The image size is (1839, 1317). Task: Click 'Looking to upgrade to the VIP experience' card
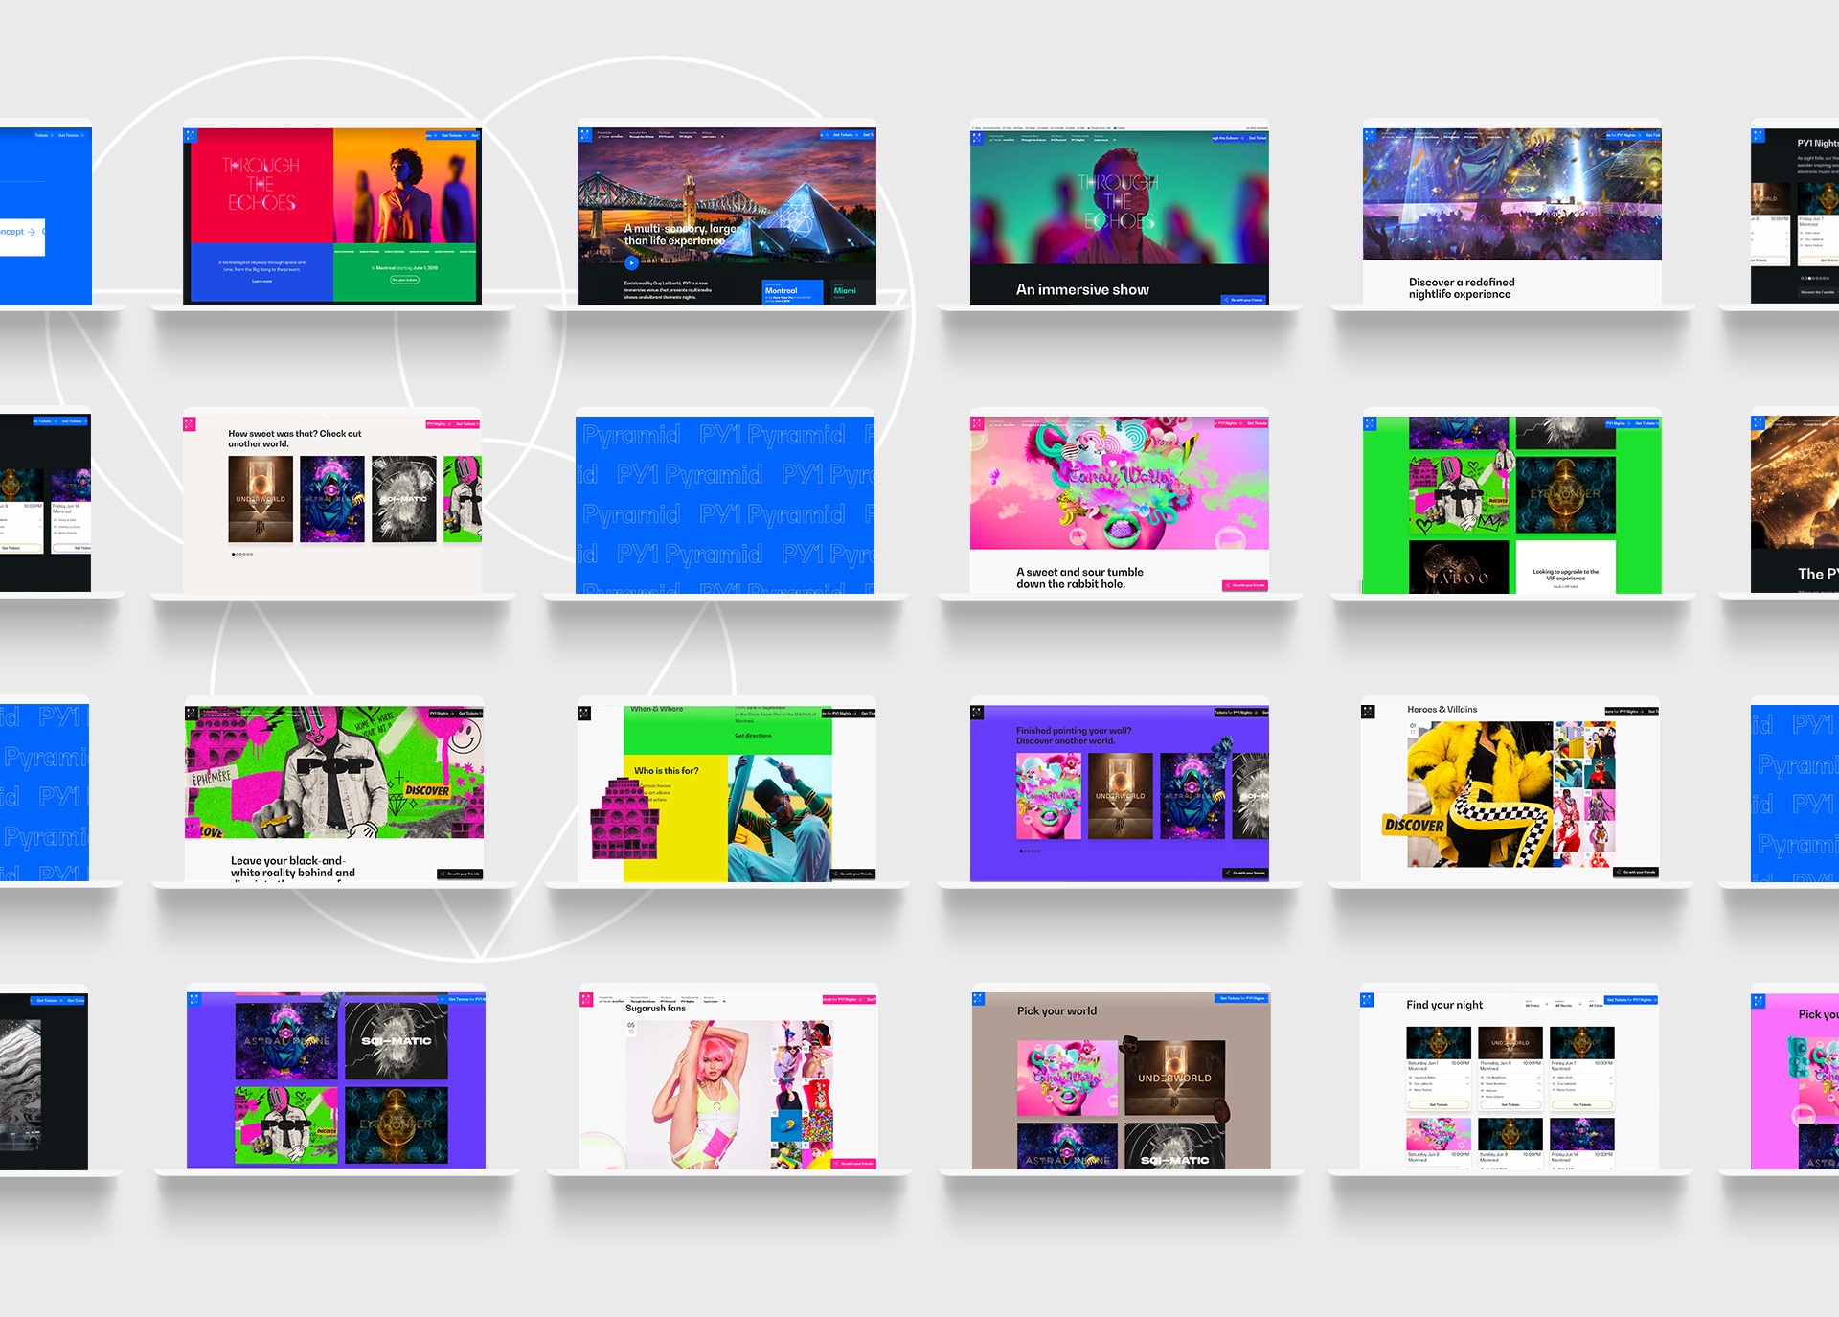(x=1566, y=567)
